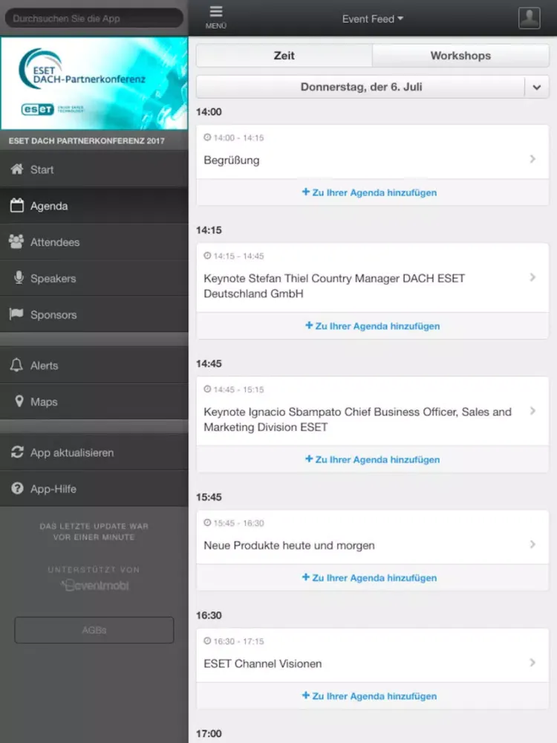Switch to the Zeit tab
This screenshot has width=557, height=743.
pos(284,56)
